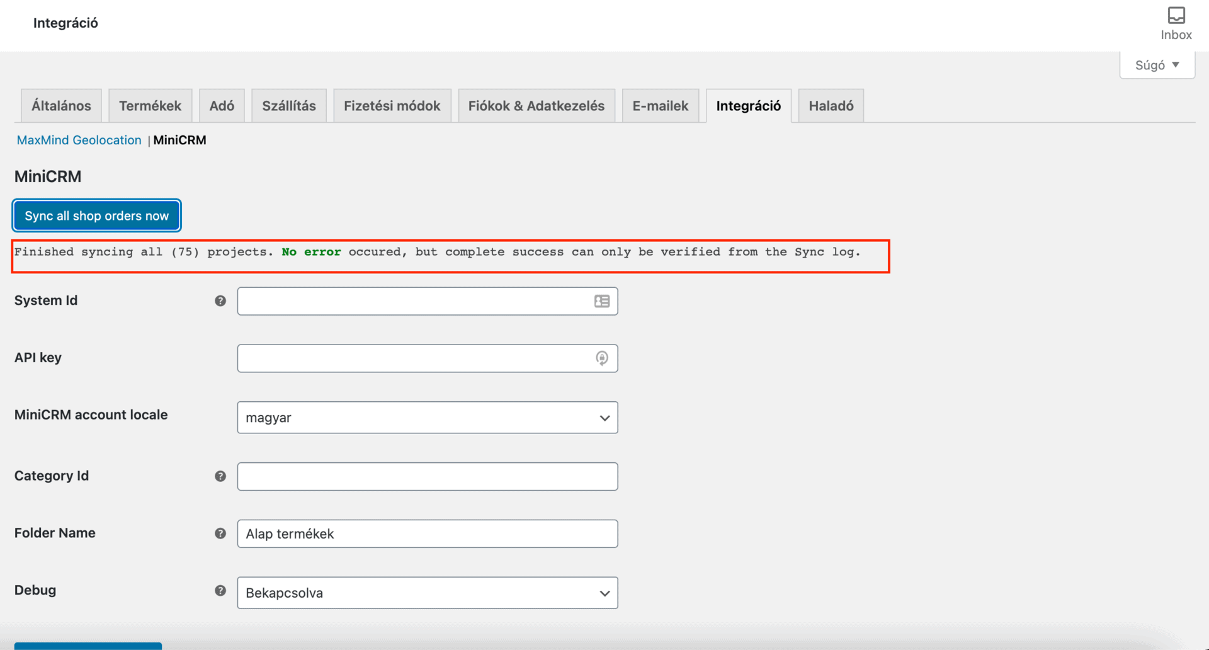Switch to the Haladó tab
The image size is (1209, 650).
point(831,106)
